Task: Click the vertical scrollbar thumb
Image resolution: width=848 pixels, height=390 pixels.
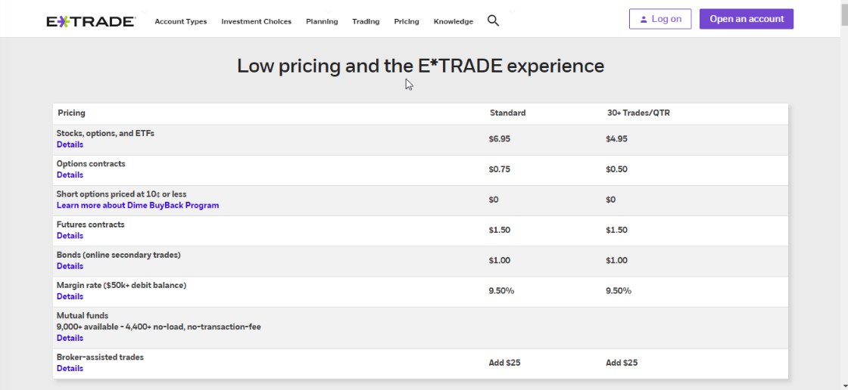Action: [x=843, y=17]
